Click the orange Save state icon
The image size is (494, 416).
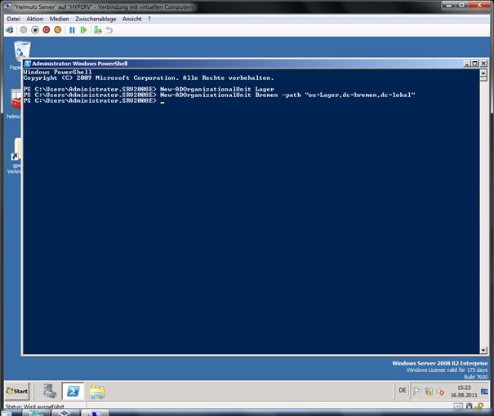[x=58, y=30]
